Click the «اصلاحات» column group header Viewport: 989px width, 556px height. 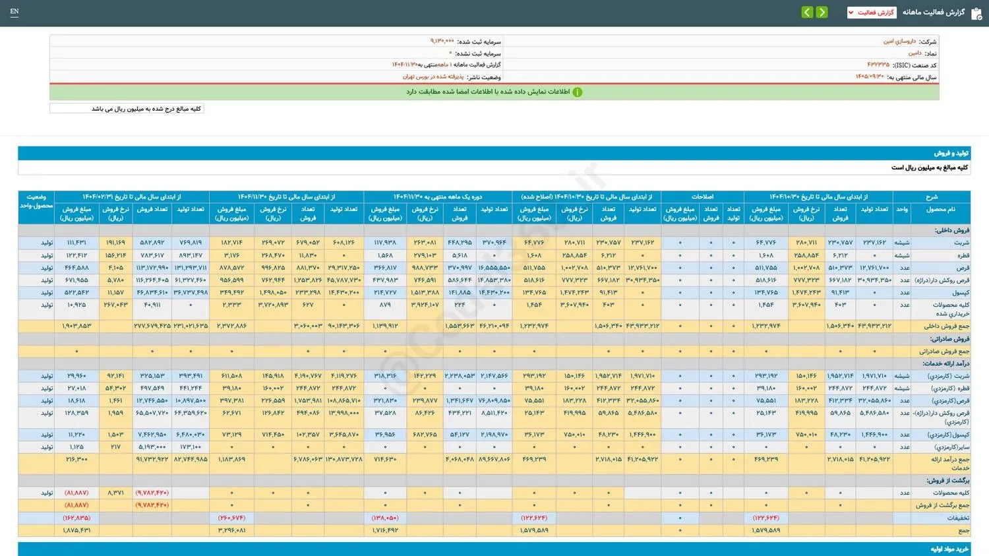pos(702,197)
